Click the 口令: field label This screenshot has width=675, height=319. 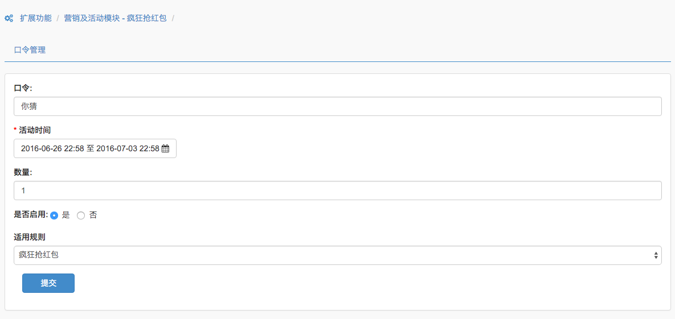23,88
